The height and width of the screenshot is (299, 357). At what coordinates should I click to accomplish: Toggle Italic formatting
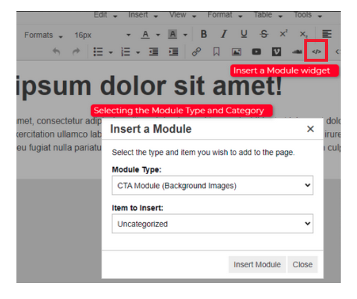(x=224, y=34)
